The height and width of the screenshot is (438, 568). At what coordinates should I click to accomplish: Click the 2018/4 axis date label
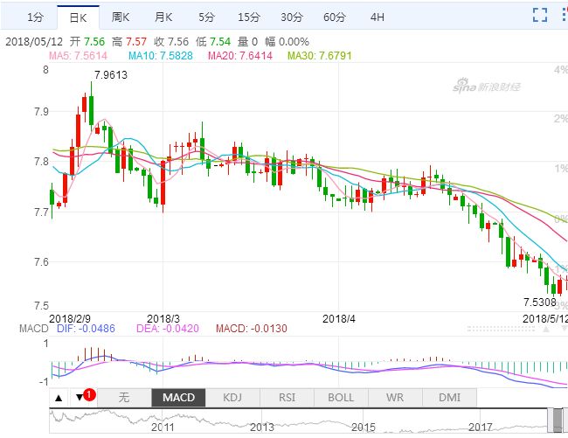coord(339,319)
